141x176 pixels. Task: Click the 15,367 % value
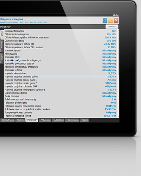tap(110, 109)
